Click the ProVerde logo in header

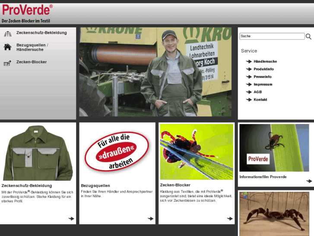pyautogui.click(x=27, y=10)
